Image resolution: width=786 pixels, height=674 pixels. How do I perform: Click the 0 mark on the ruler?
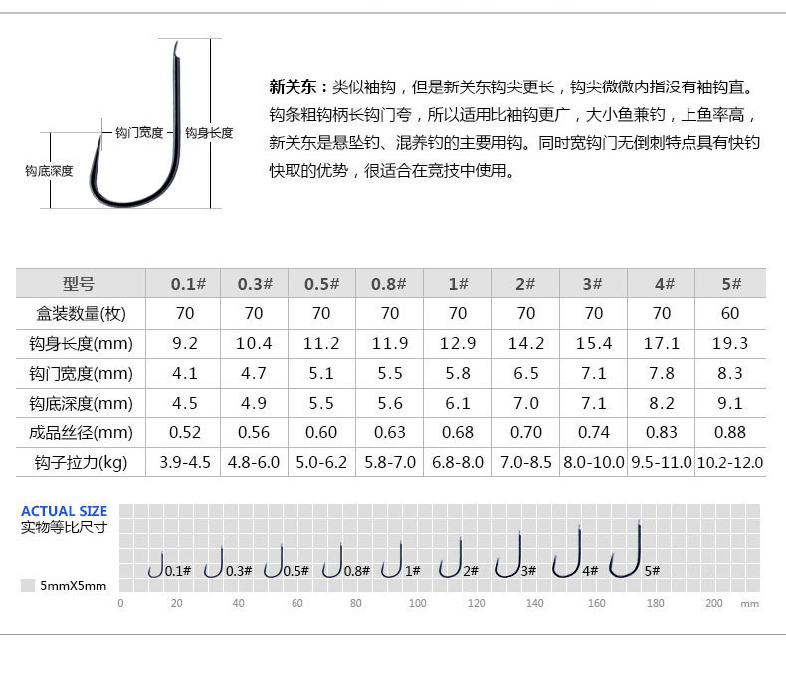(120, 603)
